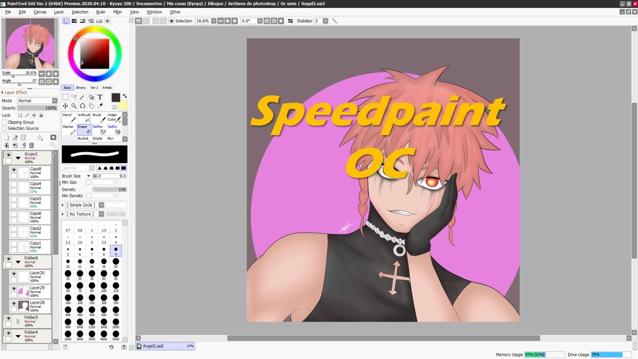Select the Text tool

pyautogui.click(x=100, y=97)
